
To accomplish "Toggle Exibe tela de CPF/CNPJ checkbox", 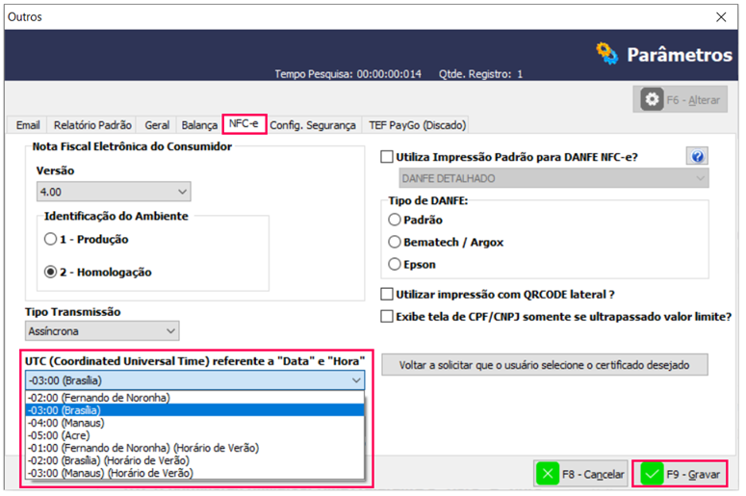I will click(388, 316).
